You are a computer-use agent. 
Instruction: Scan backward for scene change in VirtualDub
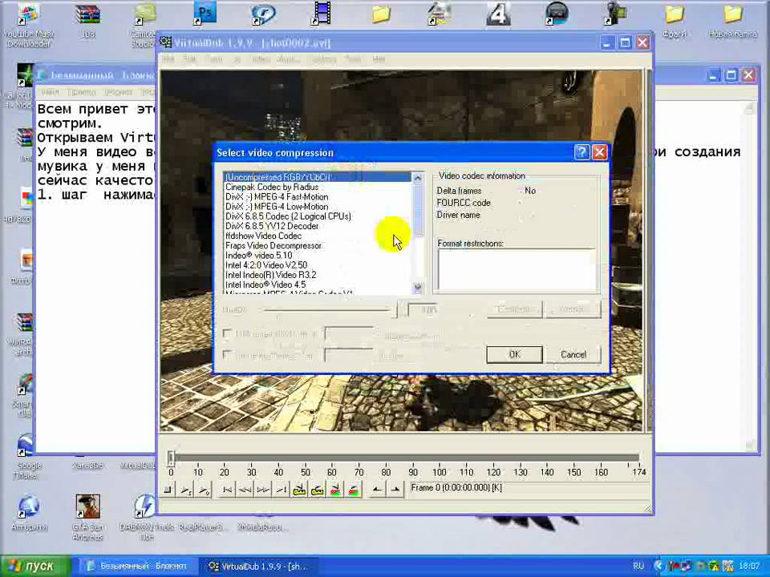(336, 489)
